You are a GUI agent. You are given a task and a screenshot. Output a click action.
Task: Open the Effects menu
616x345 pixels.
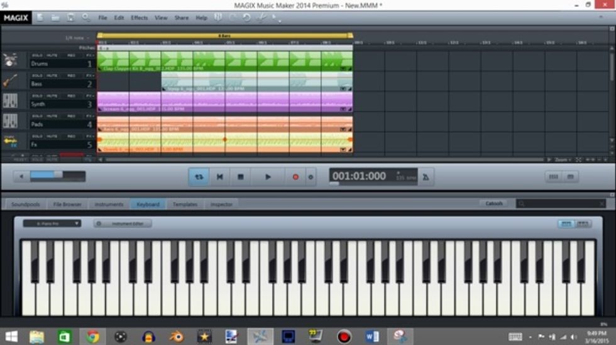139,18
